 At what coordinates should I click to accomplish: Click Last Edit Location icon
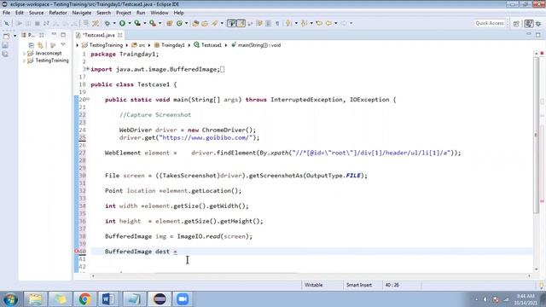point(319,23)
